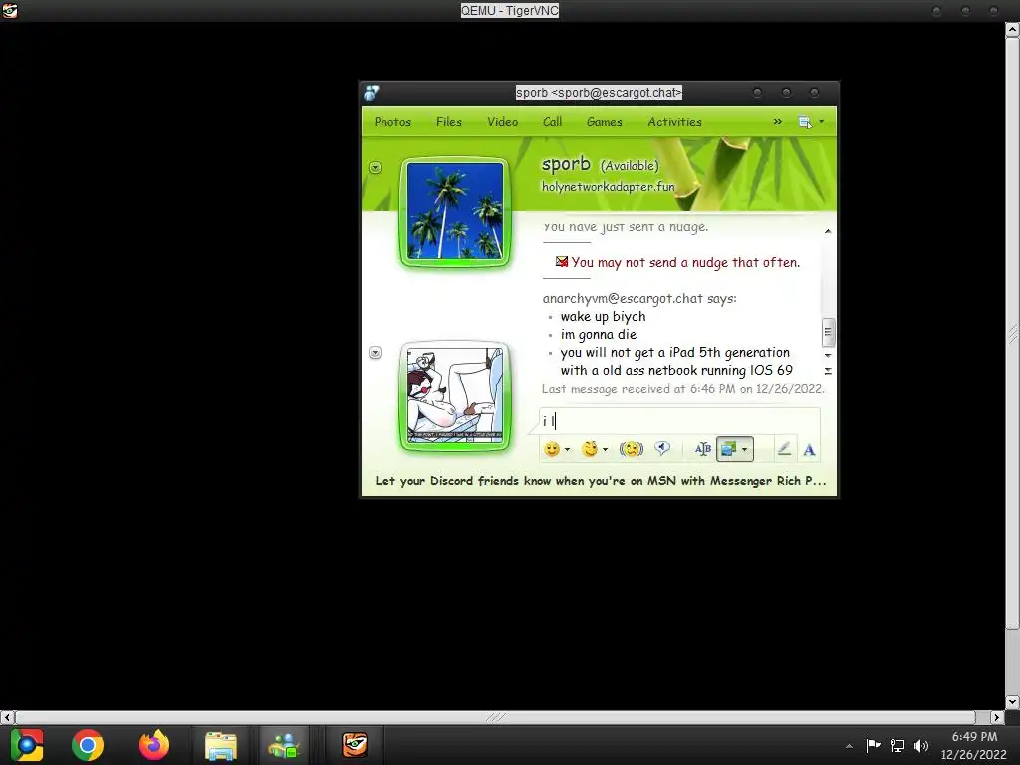Image resolution: width=1020 pixels, height=765 pixels.
Task: Click the Messenger window title bar icon
Action: (x=372, y=93)
